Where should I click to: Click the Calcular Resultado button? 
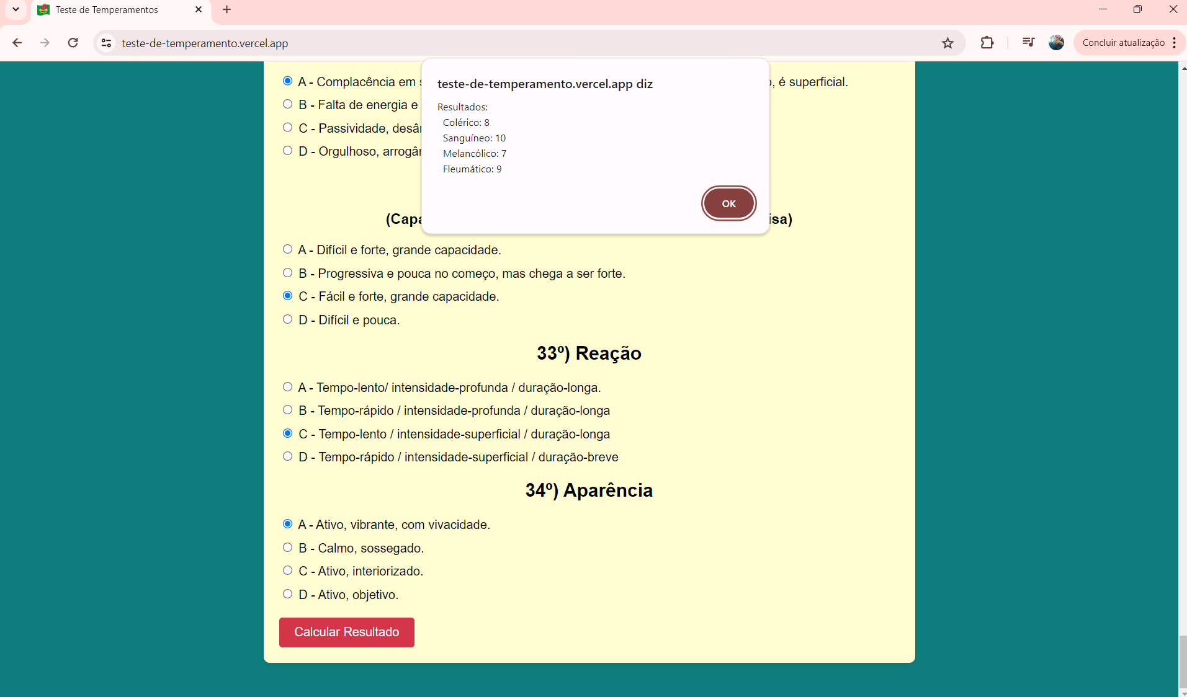346,632
